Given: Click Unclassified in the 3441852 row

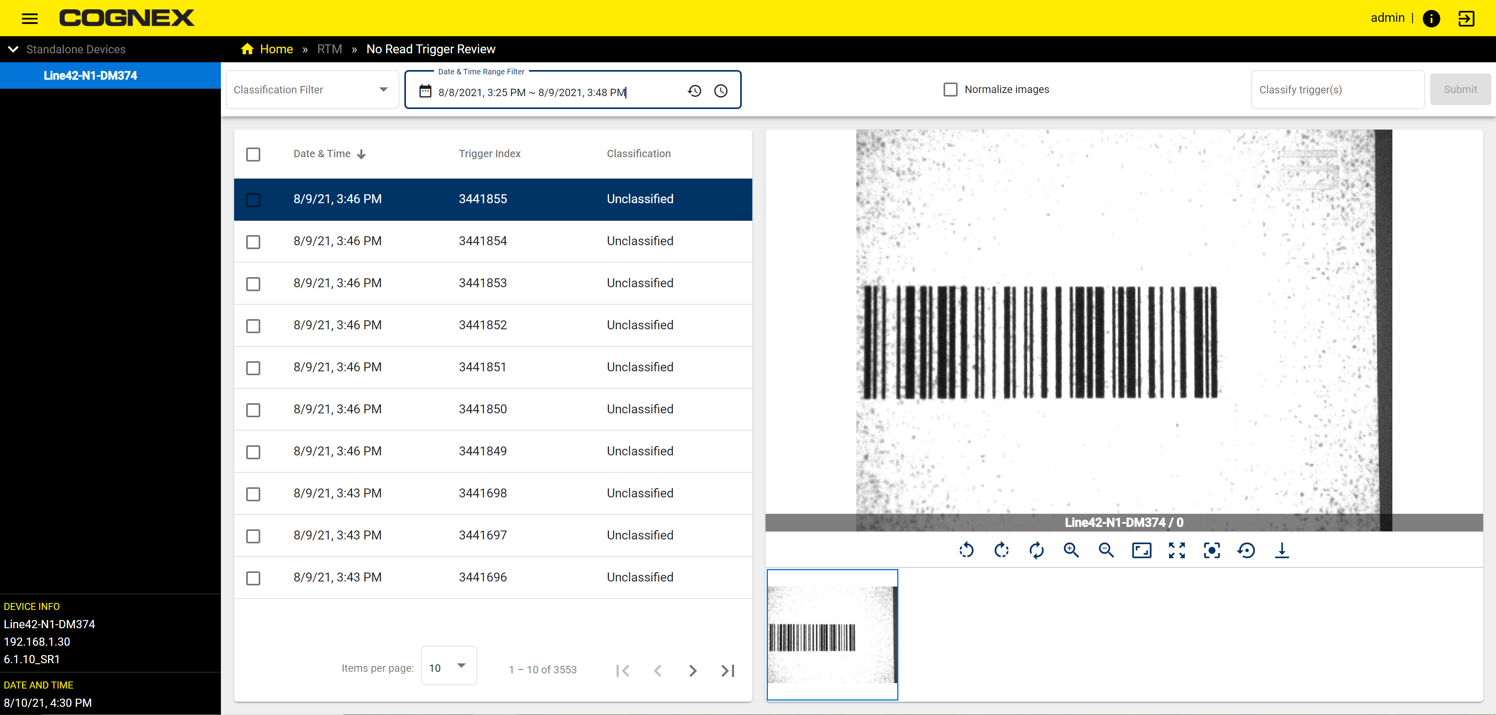Looking at the screenshot, I should pyautogui.click(x=640, y=325).
